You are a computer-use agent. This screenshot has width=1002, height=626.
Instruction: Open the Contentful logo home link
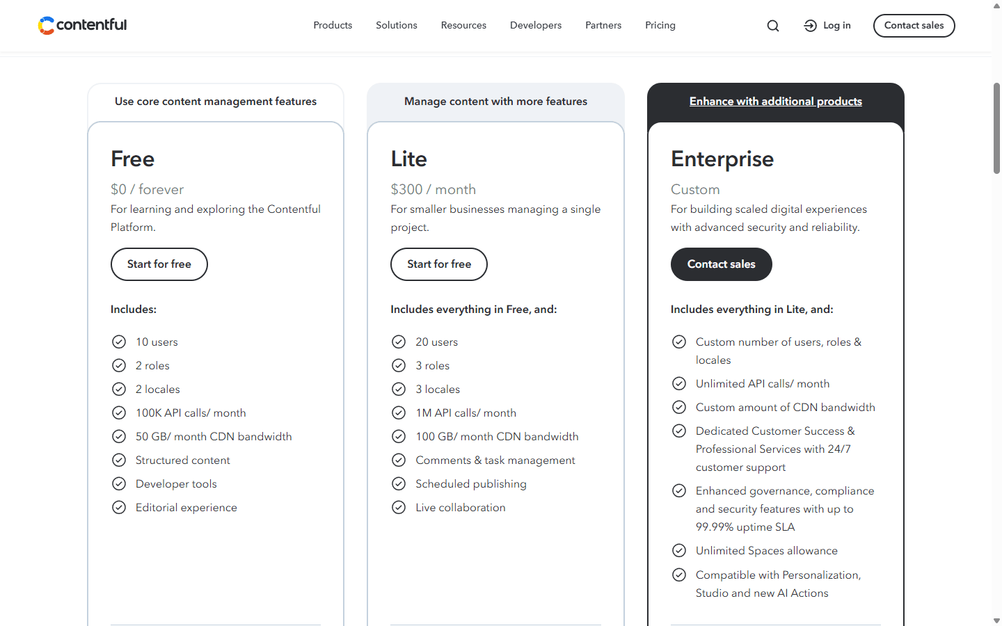(x=82, y=25)
